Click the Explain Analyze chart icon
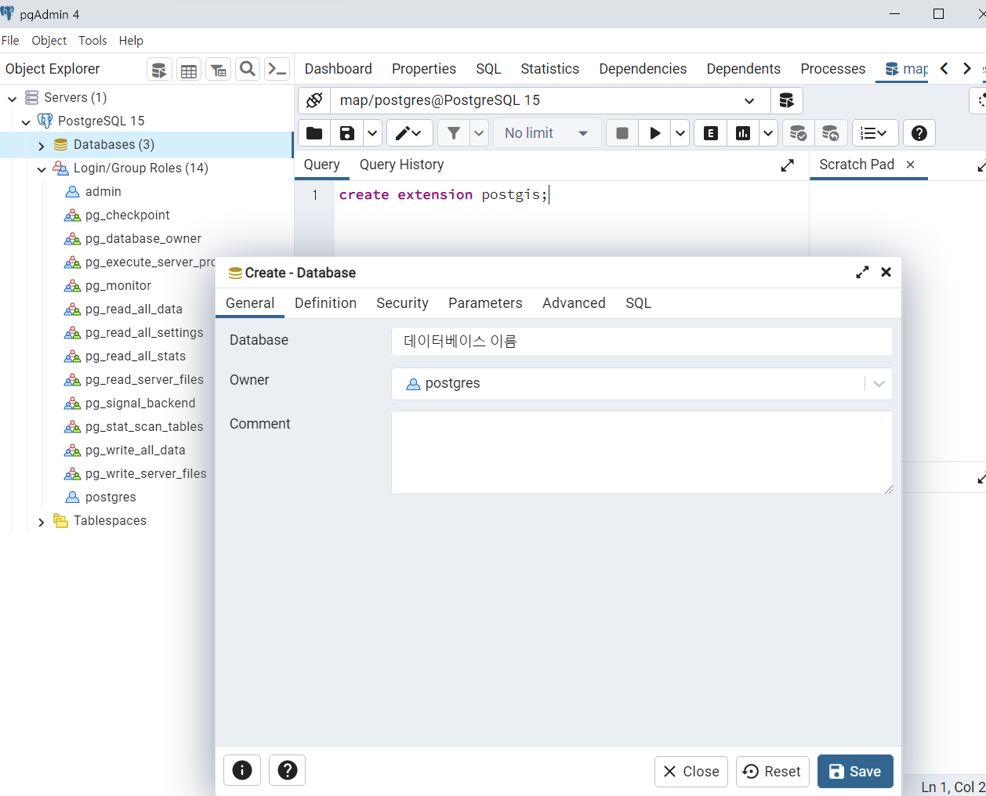The image size is (986, 796). tap(743, 133)
